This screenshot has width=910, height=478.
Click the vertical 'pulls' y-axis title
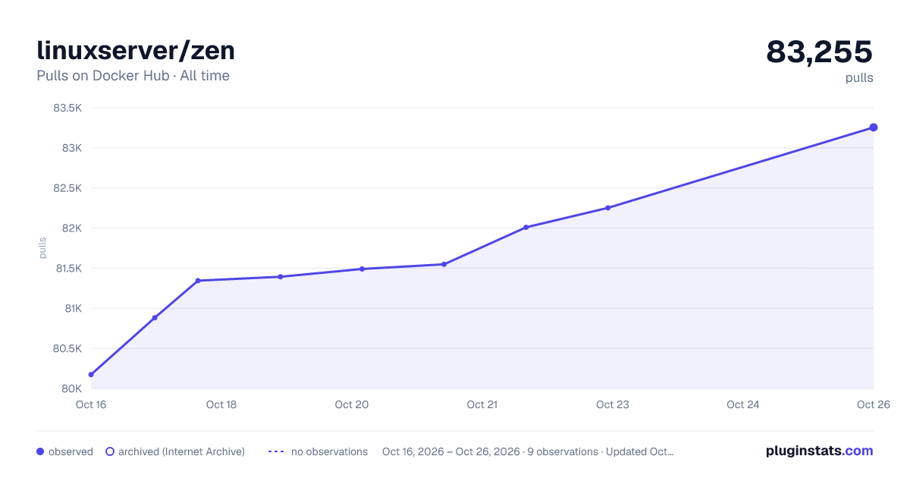pyautogui.click(x=42, y=248)
